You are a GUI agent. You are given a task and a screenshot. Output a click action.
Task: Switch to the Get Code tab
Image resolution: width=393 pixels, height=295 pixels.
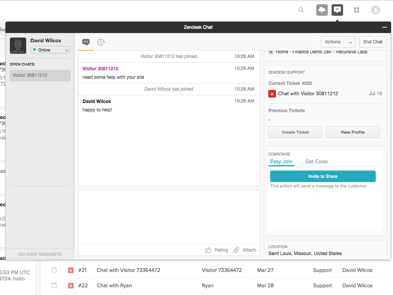click(316, 162)
